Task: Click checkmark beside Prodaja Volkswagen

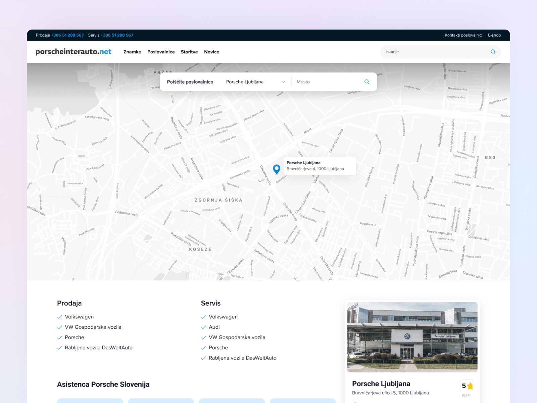Action: 60,317
